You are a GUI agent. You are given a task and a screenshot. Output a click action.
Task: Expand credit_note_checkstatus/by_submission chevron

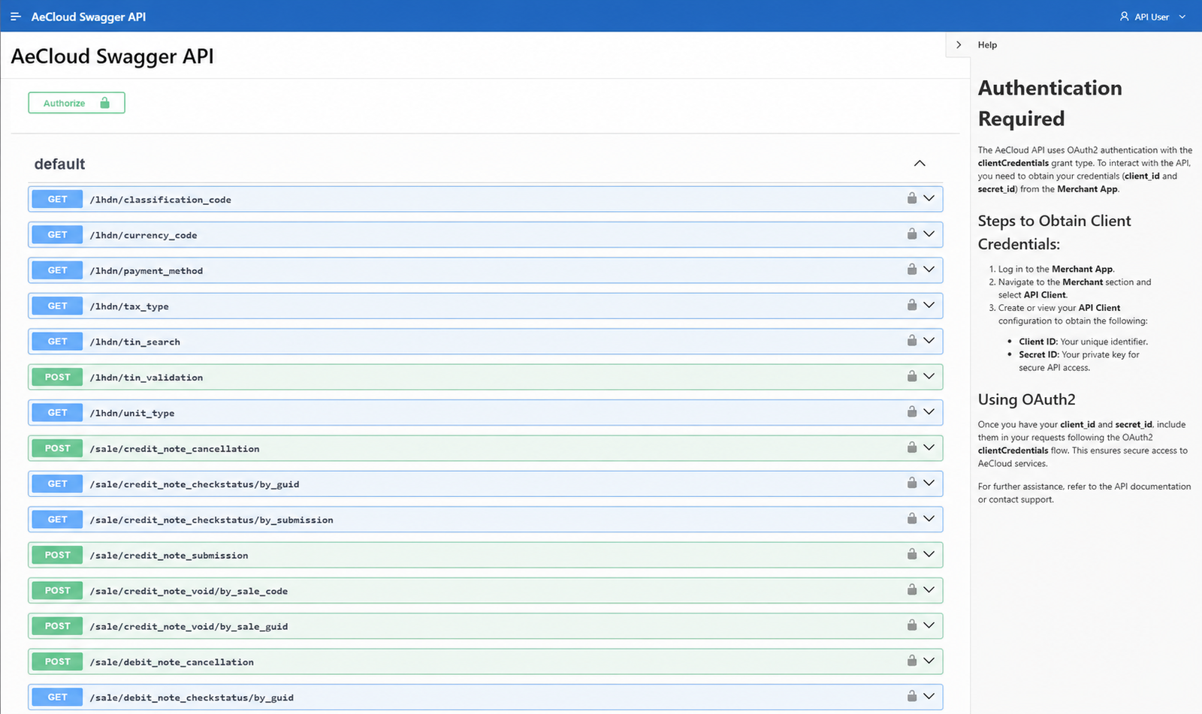pyautogui.click(x=929, y=518)
